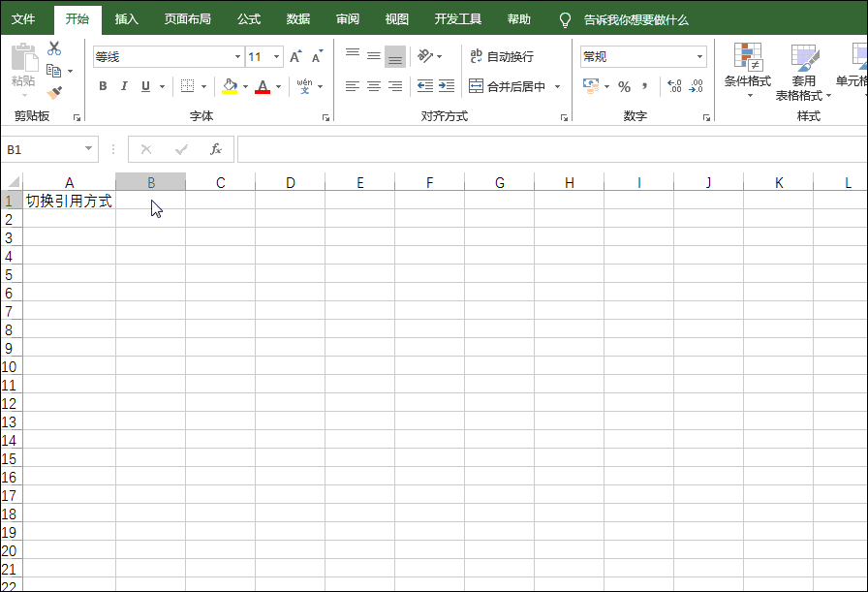
Task: Open the font name dropdown
Action: coord(237,56)
